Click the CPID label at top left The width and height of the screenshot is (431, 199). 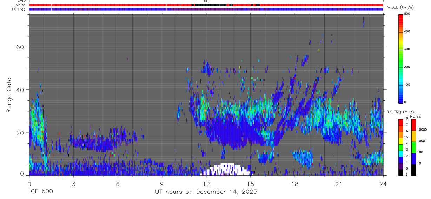point(21,1)
